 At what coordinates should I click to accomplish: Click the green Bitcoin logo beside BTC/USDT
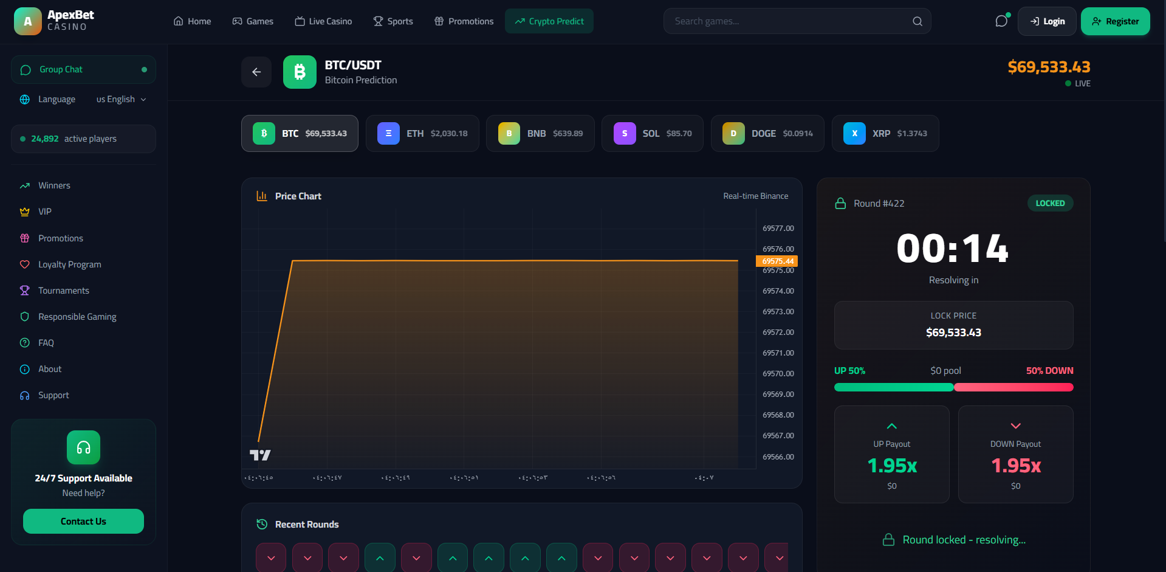coord(300,72)
